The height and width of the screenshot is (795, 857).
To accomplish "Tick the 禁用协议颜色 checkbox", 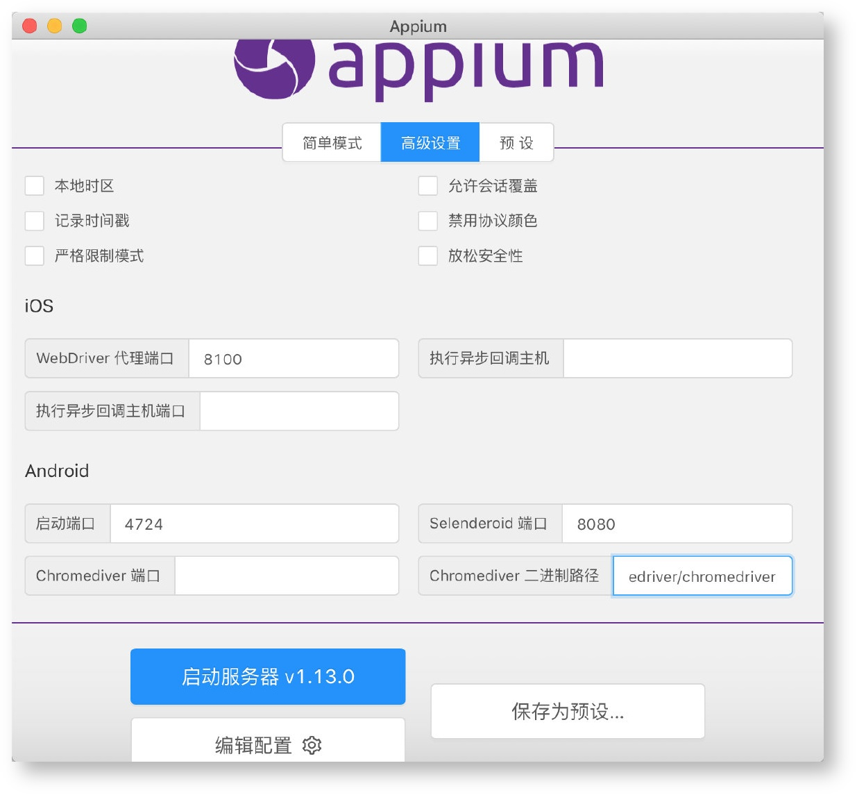I will [428, 221].
